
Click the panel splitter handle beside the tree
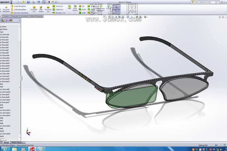(x=22, y=78)
